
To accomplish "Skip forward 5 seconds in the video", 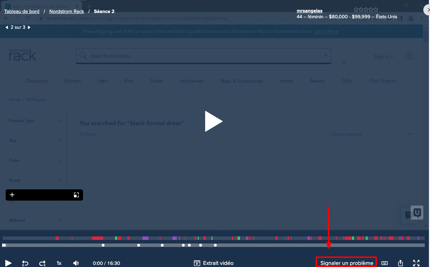I will click(42, 263).
